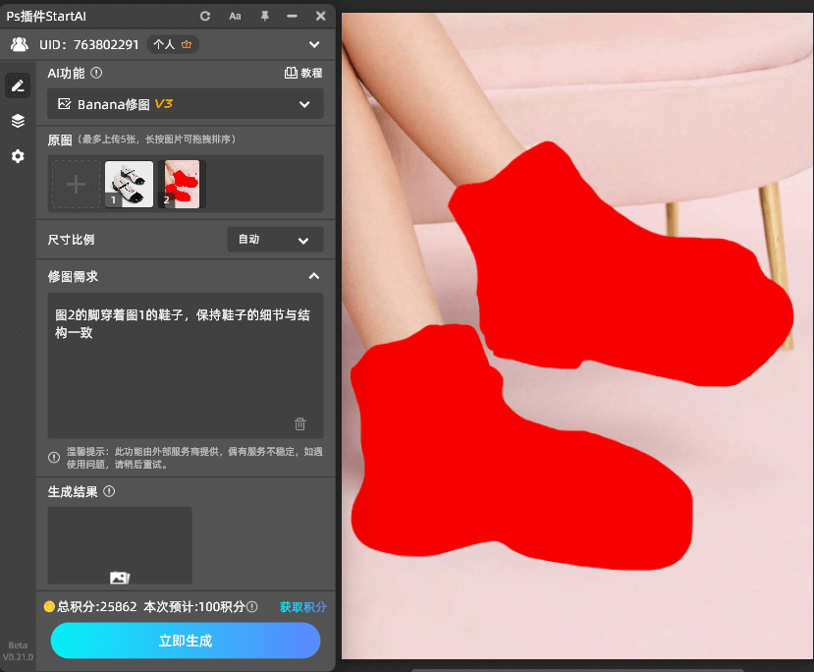Select the pencil edit tool in the left sidebar
The image size is (814, 672).
point(17,85)
